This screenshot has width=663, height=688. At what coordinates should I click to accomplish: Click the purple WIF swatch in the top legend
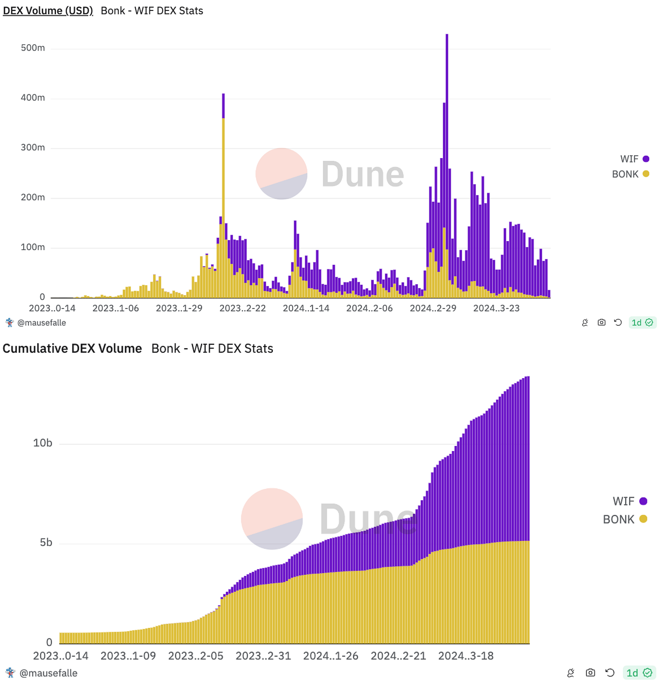click(646, 159)
